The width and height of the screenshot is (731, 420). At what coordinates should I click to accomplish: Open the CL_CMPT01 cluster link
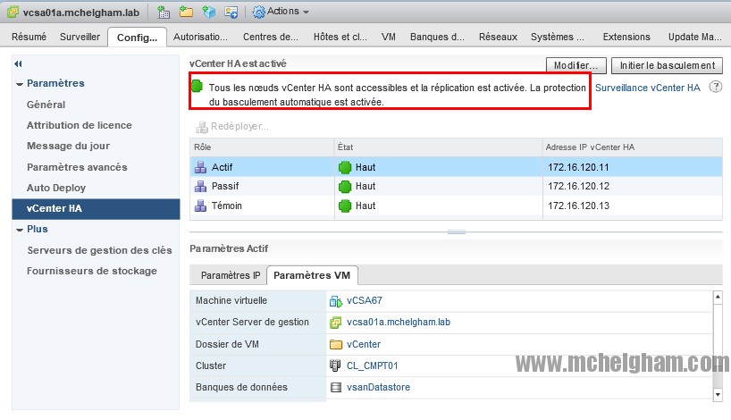(x=372, y=365)
